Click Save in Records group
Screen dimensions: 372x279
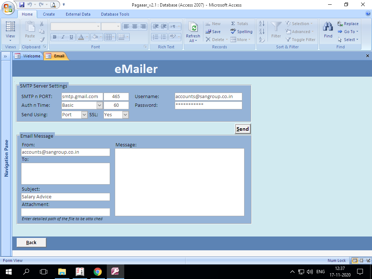tap(213, 32)
